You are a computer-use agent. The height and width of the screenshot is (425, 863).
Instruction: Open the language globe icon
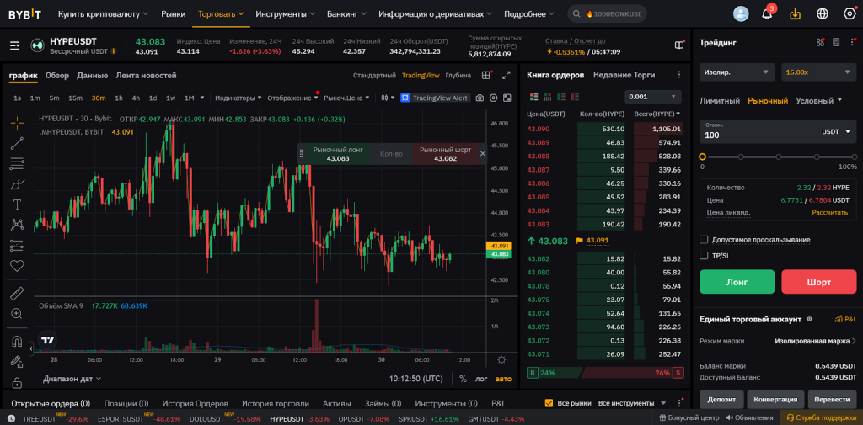823,13
